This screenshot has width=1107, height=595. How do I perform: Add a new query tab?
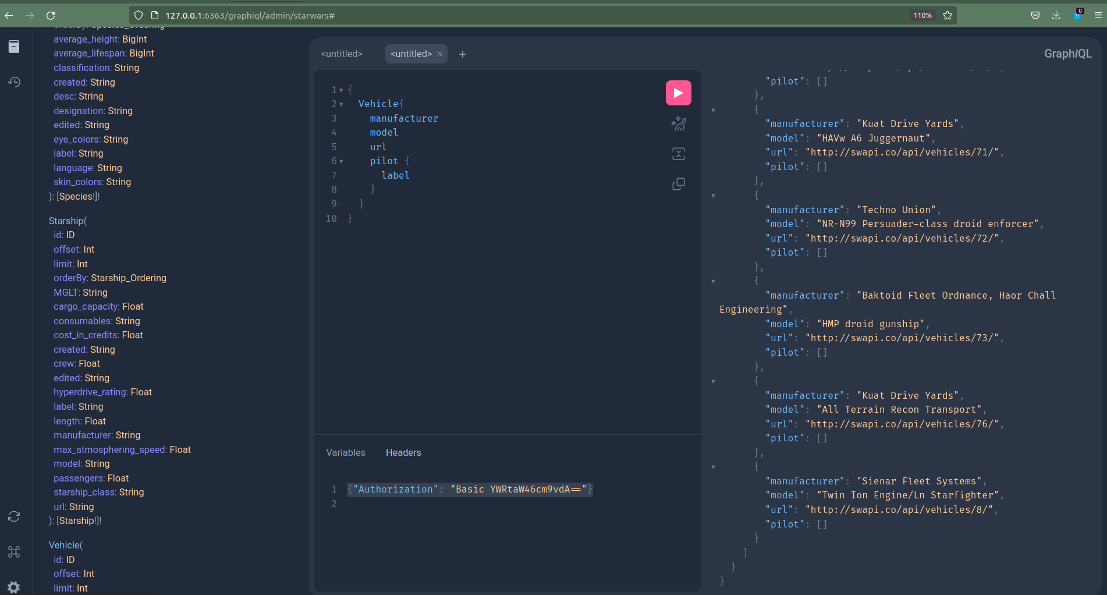point(462,54)
